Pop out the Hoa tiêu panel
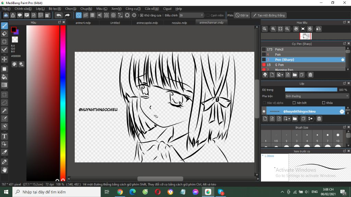 [x=344, y=22]
